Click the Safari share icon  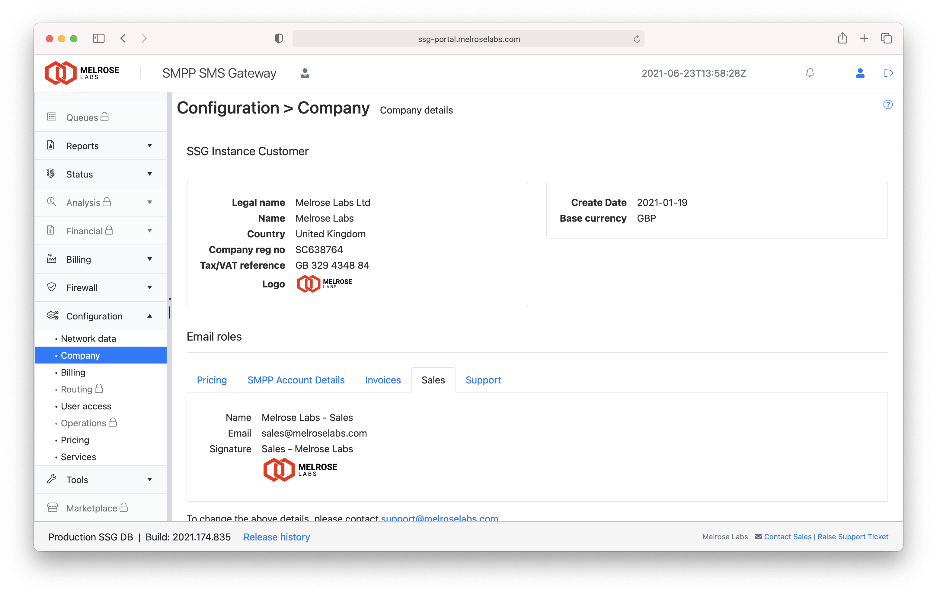pyautogui.click(x=843, y=38)
